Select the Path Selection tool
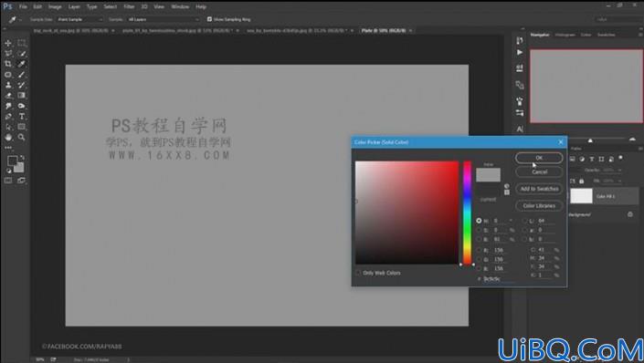This screenshot has height=363, width=644. tap(8, 127)
